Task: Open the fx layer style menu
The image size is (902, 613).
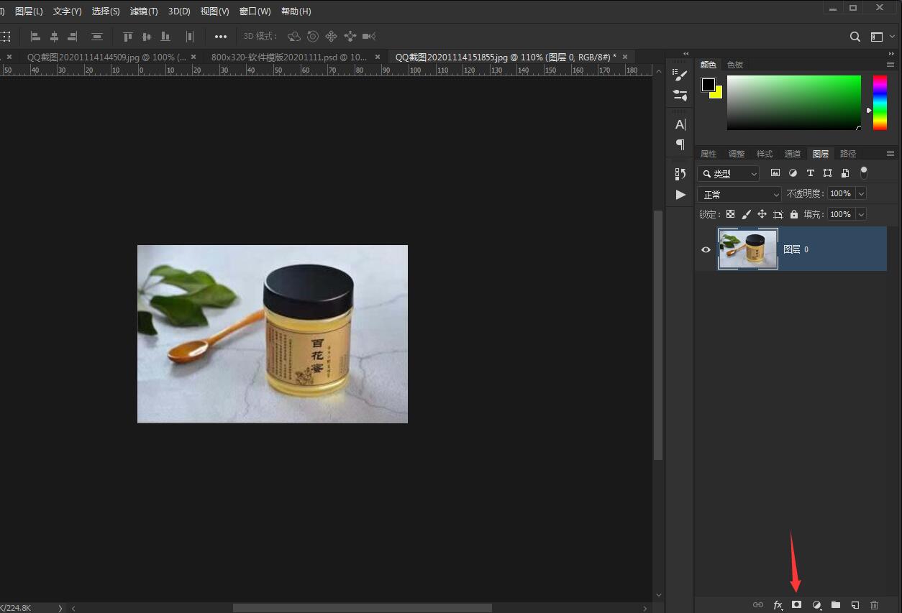Action: pos(778,605)
